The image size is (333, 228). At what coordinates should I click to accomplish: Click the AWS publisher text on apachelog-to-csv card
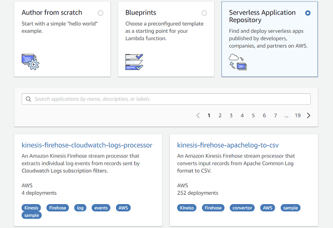click(x=183, y=185)
